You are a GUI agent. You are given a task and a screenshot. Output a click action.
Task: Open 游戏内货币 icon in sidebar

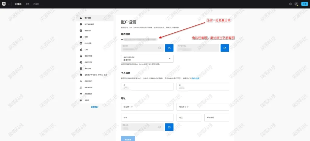coord(81,62)
